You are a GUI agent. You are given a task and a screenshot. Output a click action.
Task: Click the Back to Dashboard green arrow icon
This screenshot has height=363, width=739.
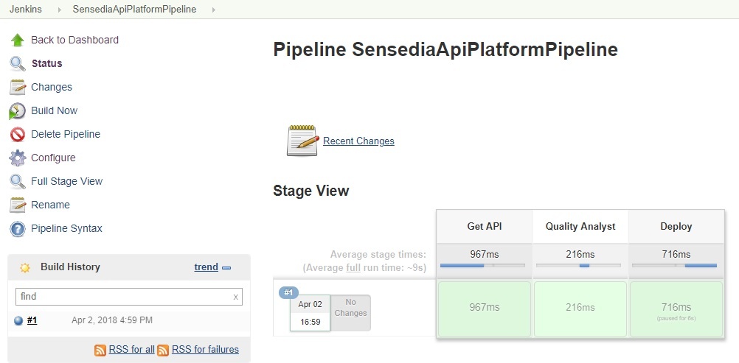(18, 40)
